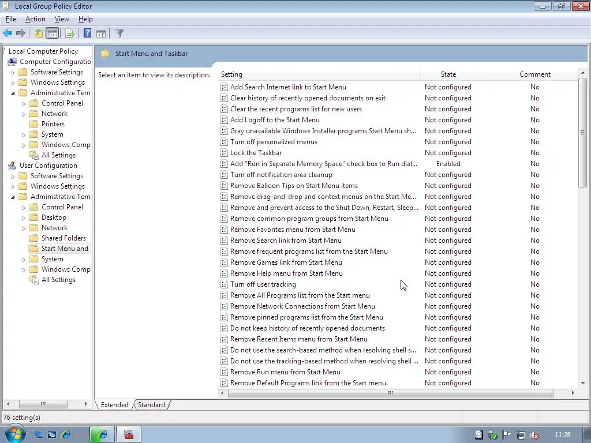The image size is (591, 443).
Task: Click the red toolbox taskbar app
Action: (129, 434)
